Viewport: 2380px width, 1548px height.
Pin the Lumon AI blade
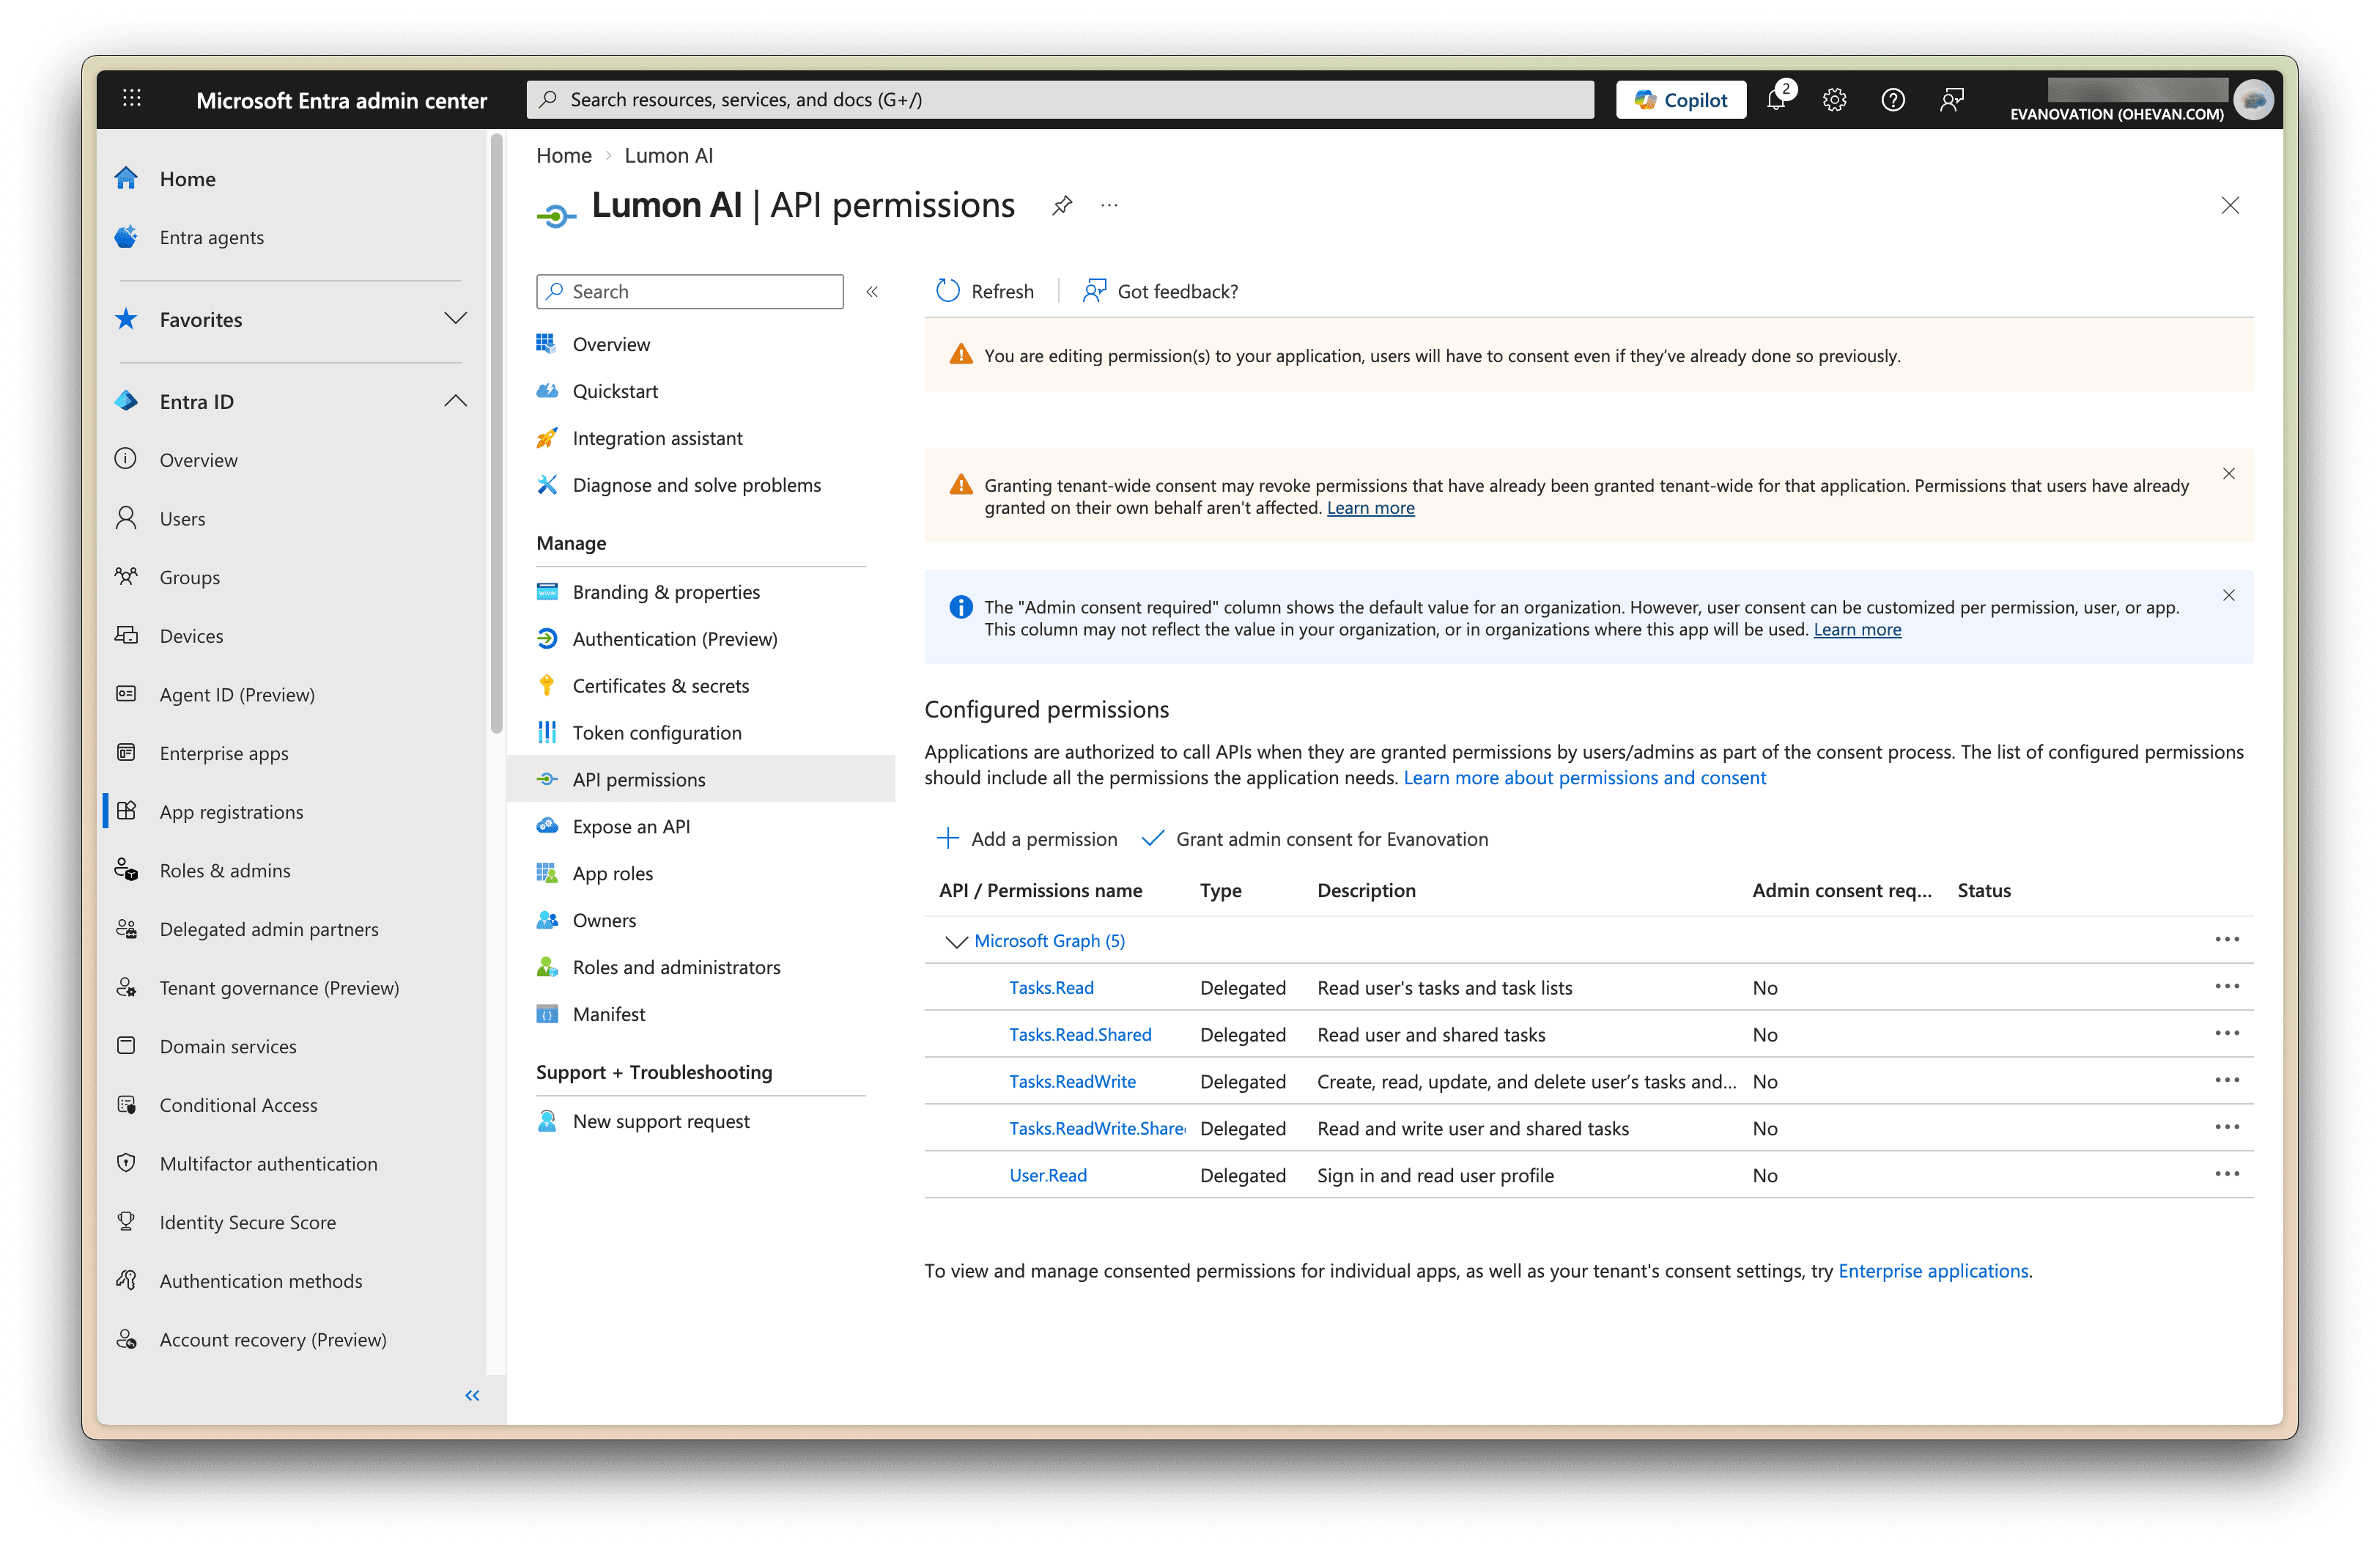(1062, 206)
